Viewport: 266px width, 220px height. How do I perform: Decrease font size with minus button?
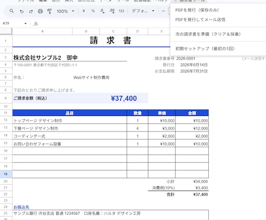tap(163, 11)
